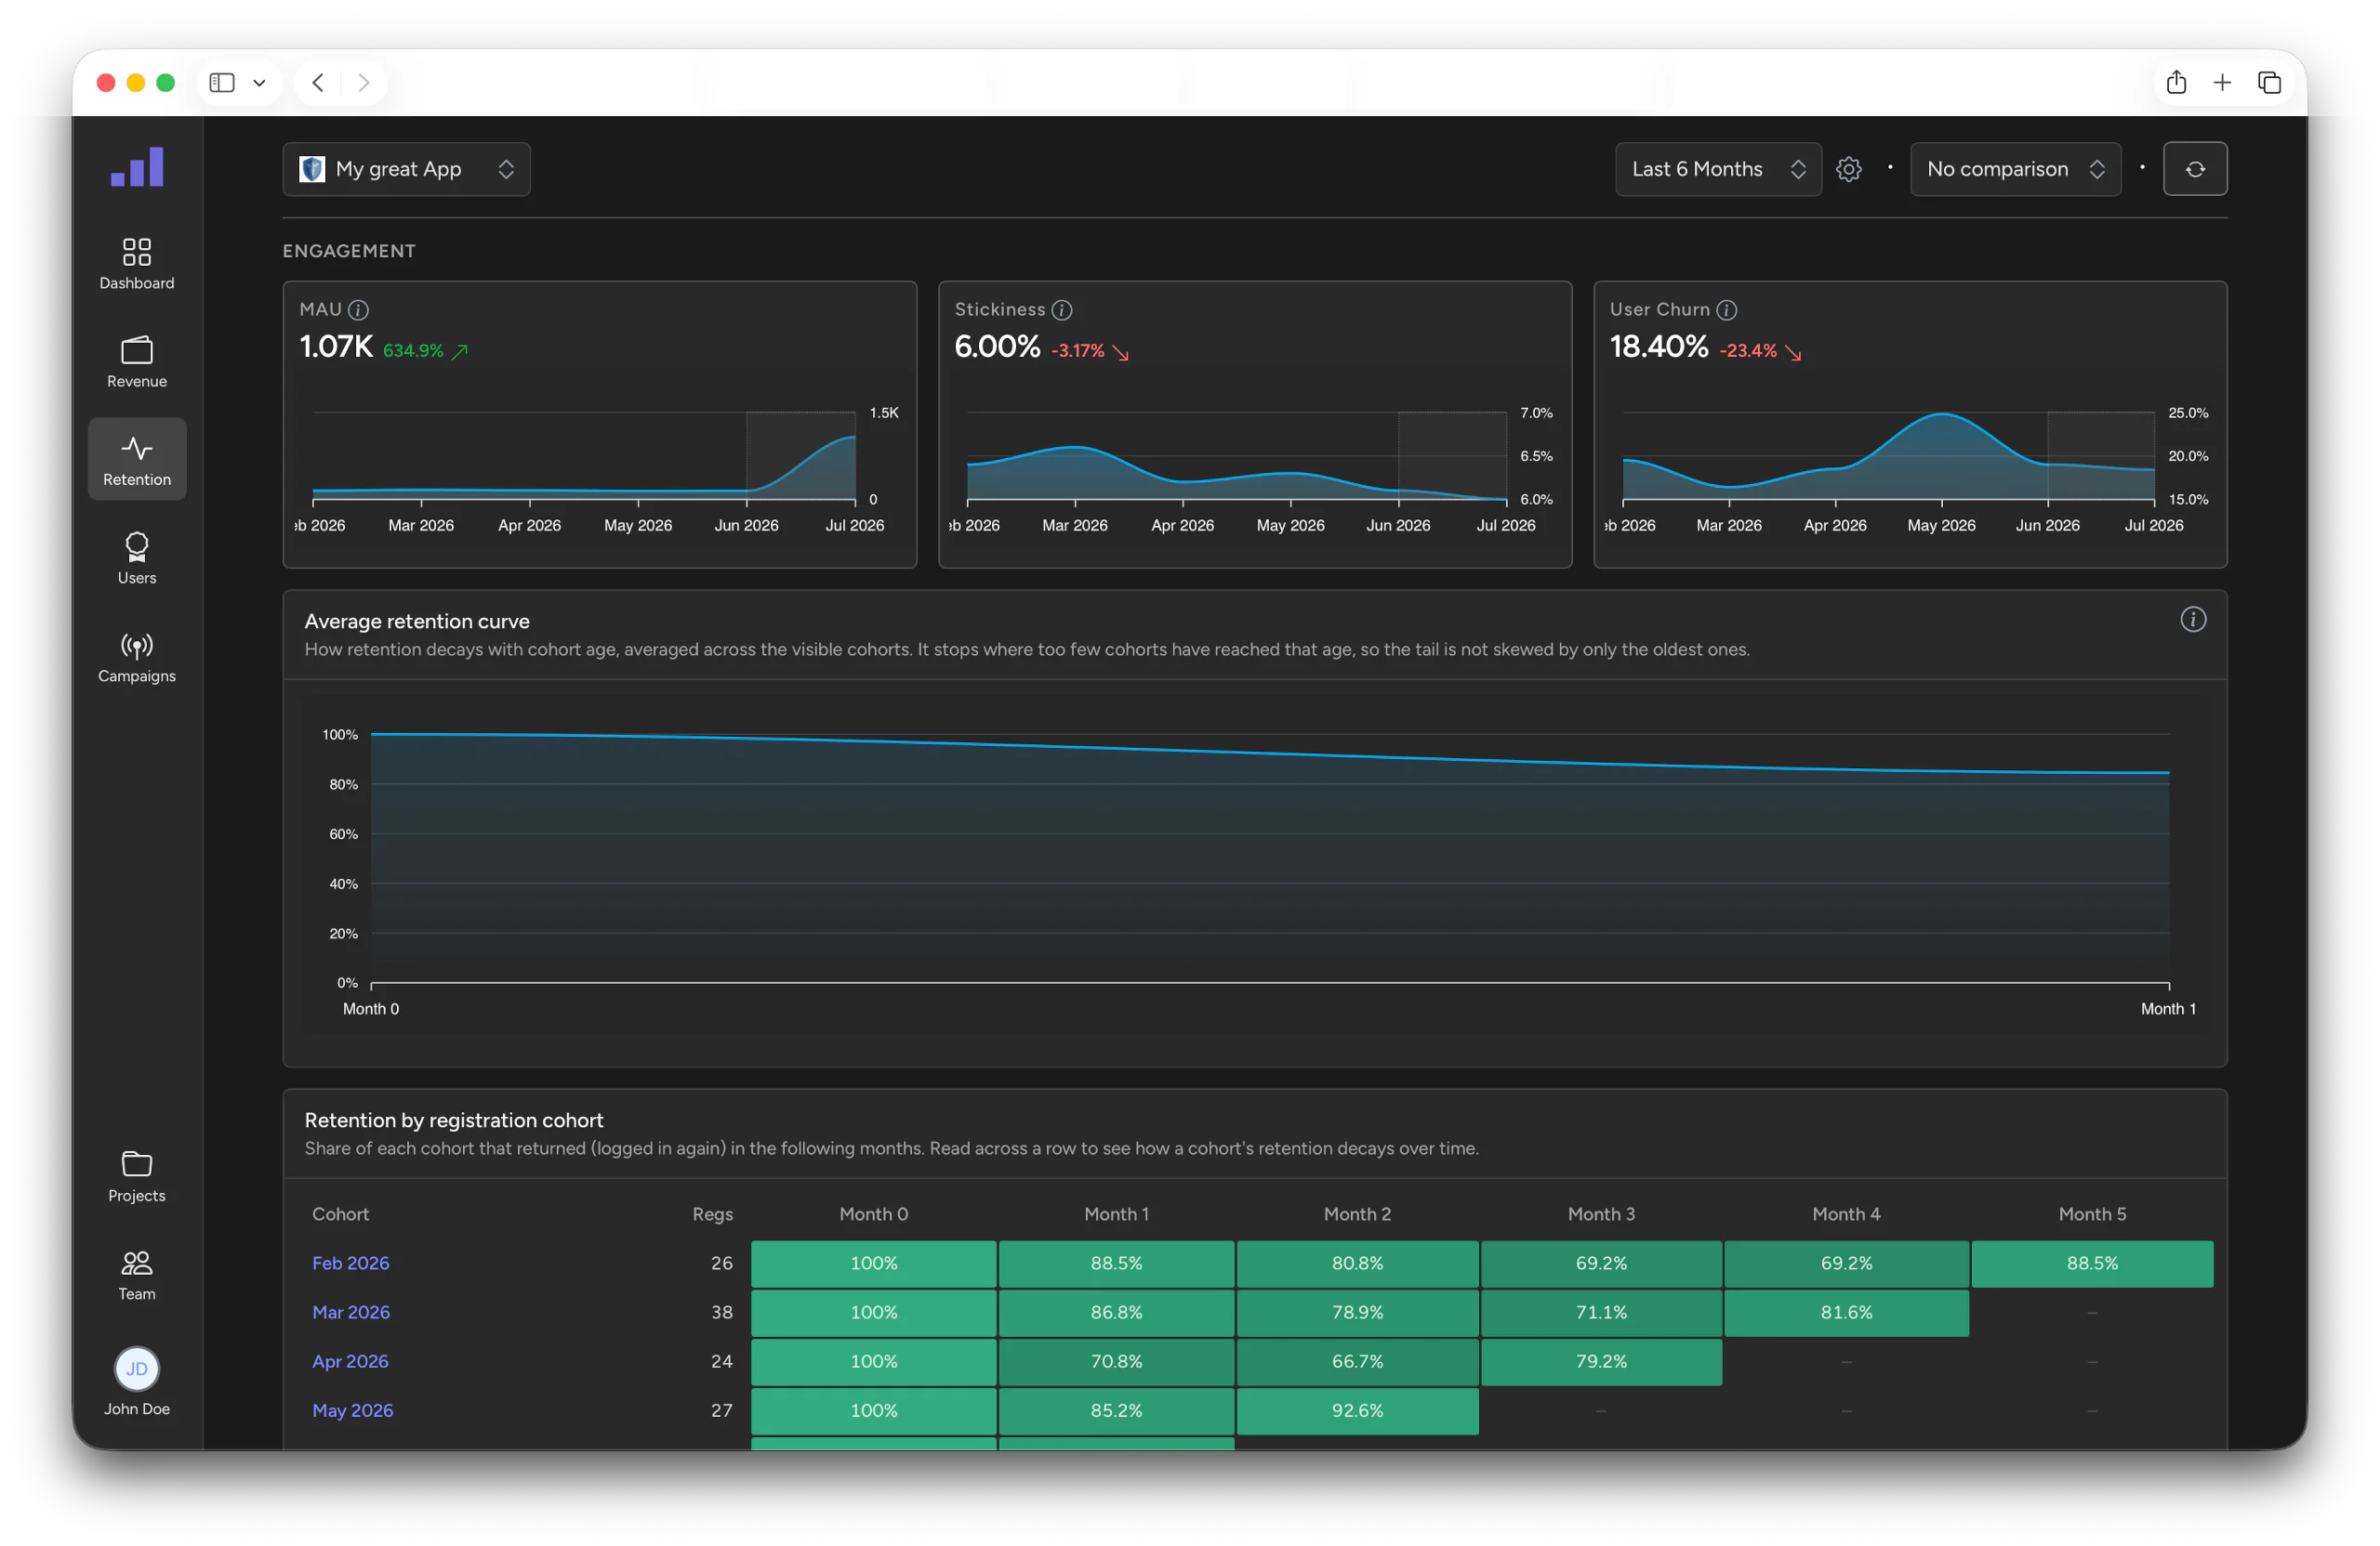The image size is (2380, 1546).
Task: Click the ENGAGEMENT section heading
Action: tap(349, 251)
